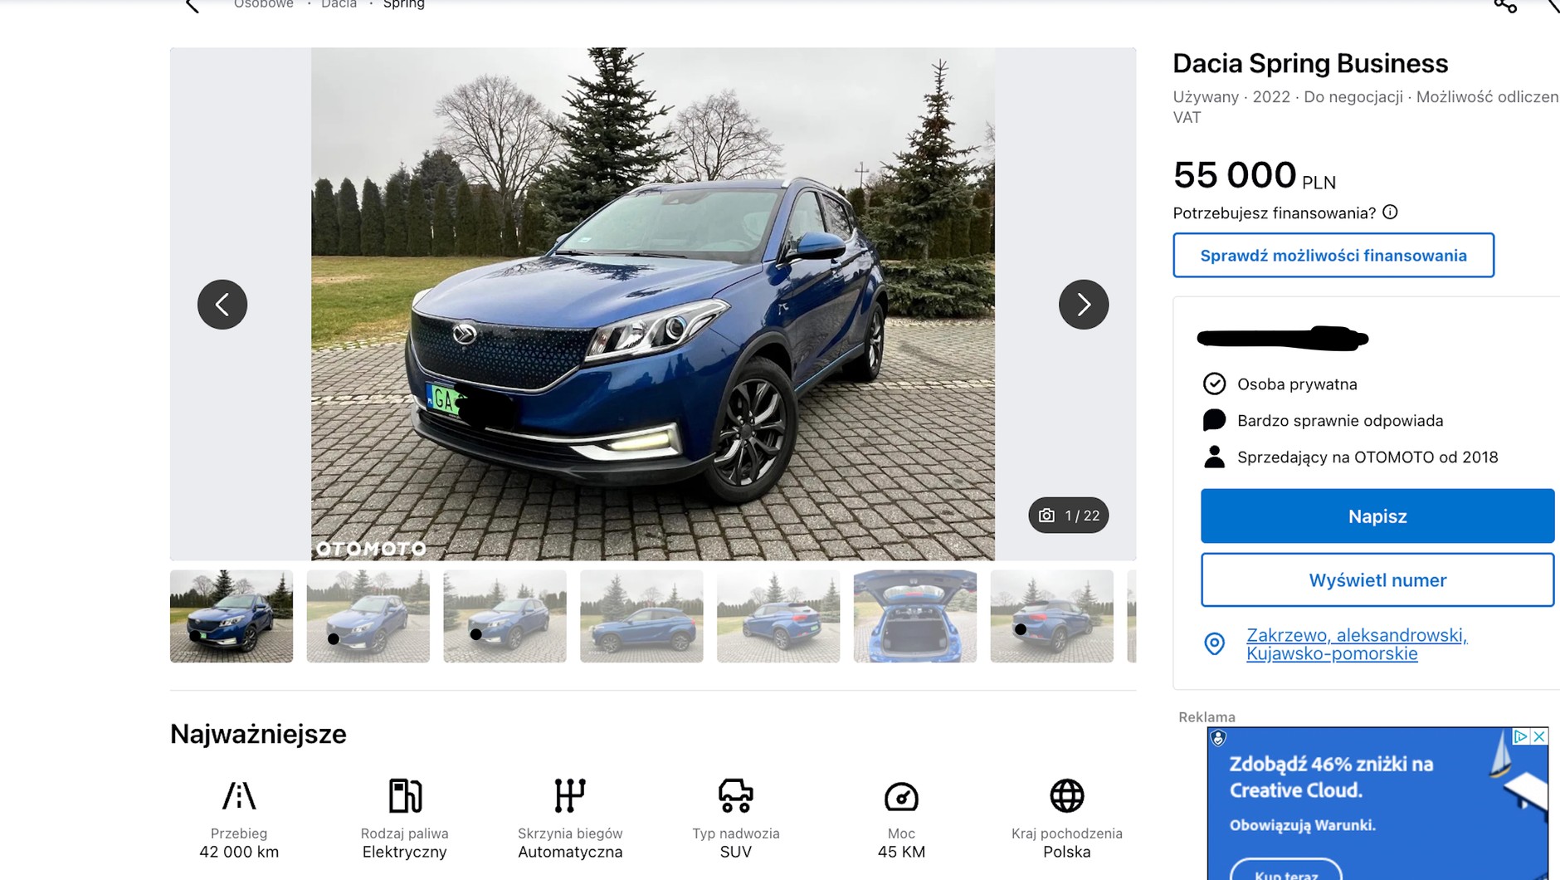This screenshot has height=880, width=1560.
Task: Click the Osoba prywatna checkmark icon
Action: pyautogui.click(x=1214, y=384)
